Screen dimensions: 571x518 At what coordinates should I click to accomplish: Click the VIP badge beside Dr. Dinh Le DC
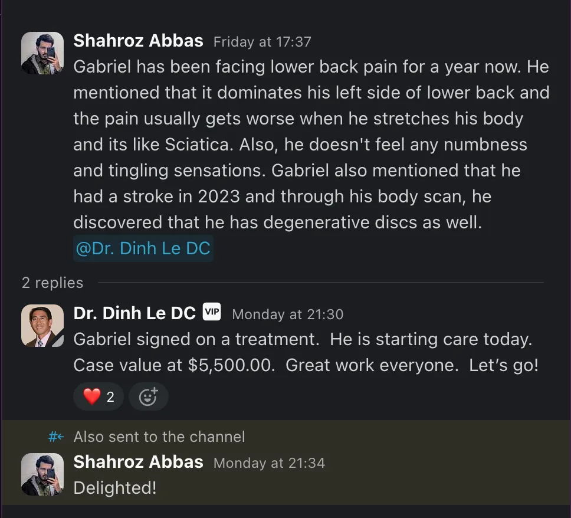[x=212, y=312]
